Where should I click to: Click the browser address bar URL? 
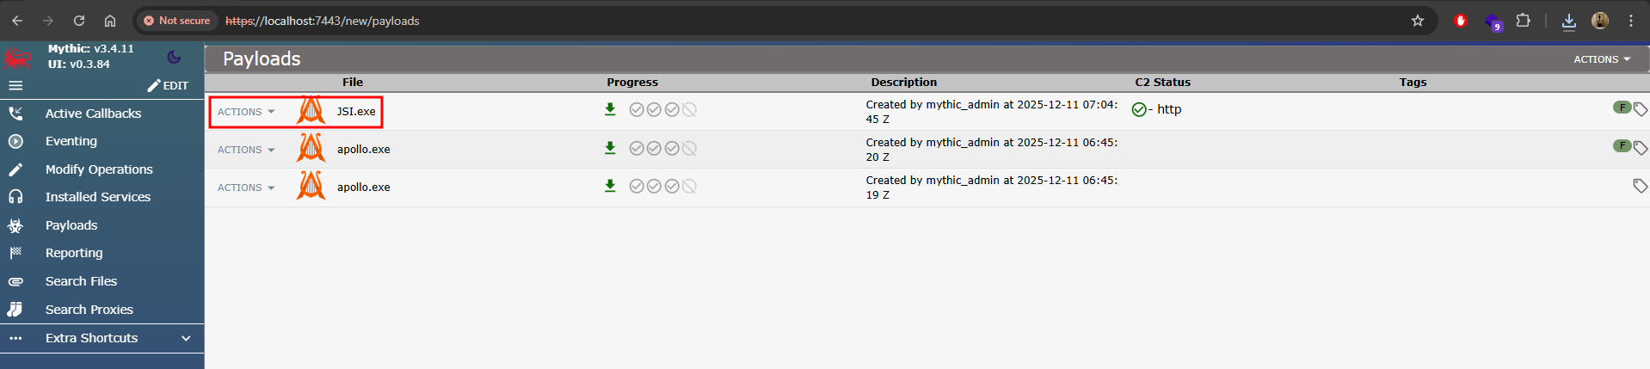tap(323, 21)
